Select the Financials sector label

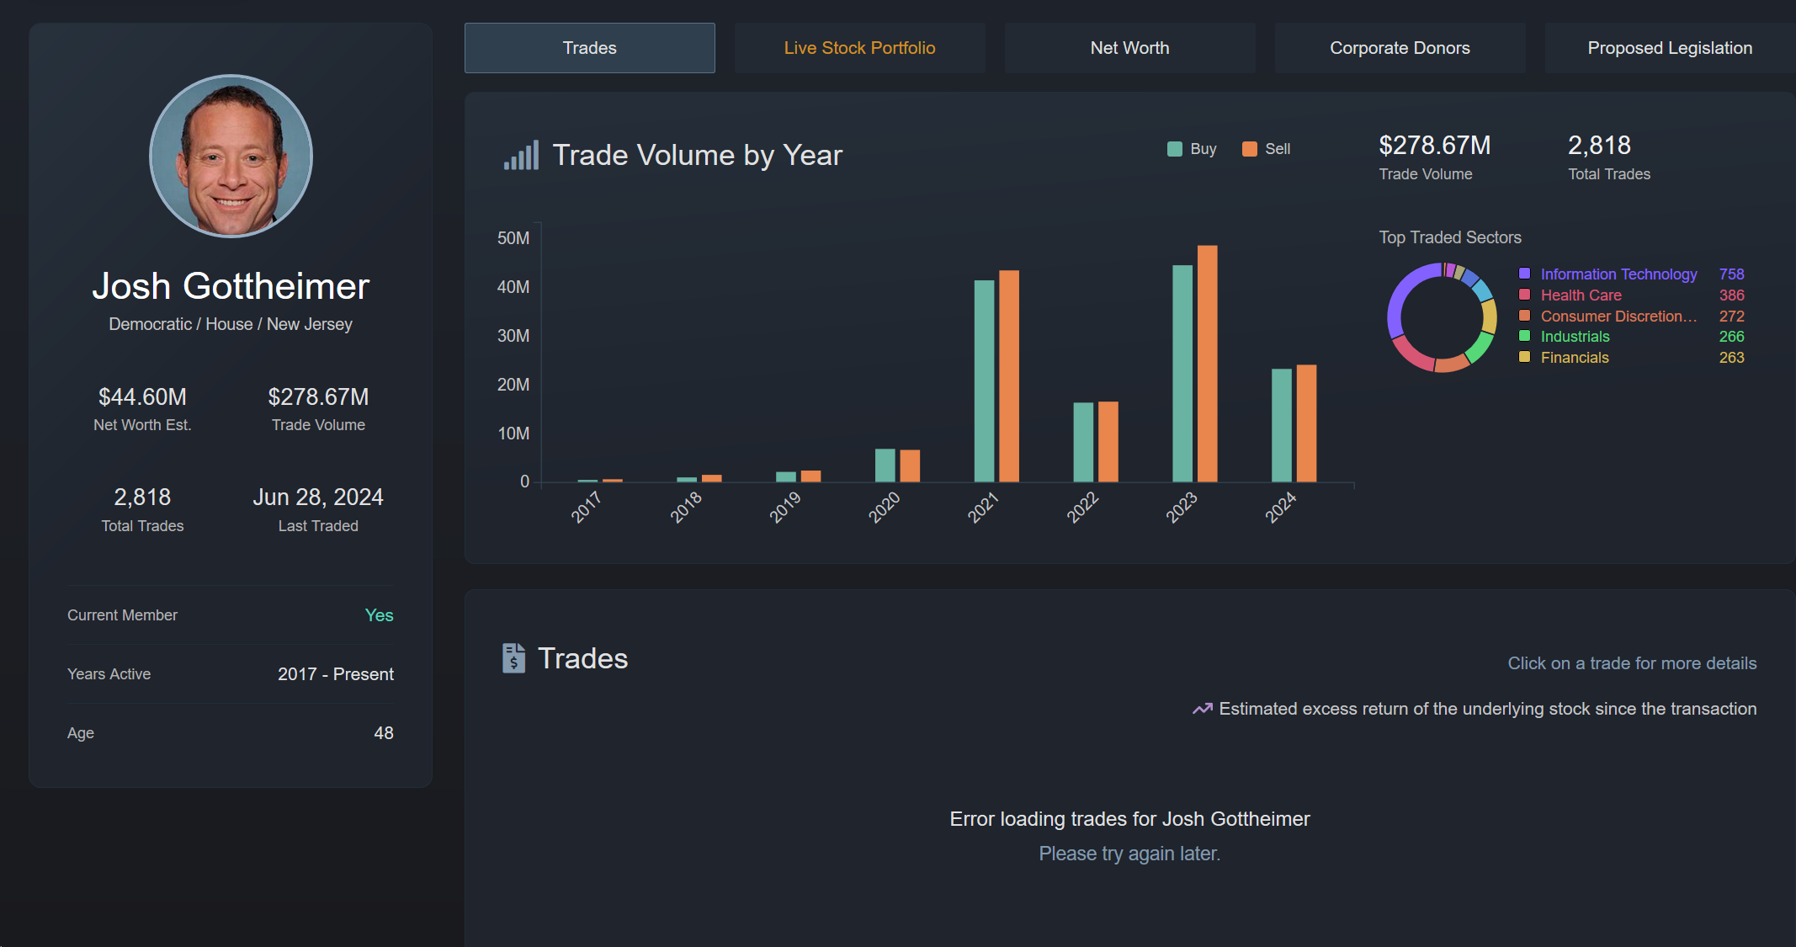pos(1575,358)
